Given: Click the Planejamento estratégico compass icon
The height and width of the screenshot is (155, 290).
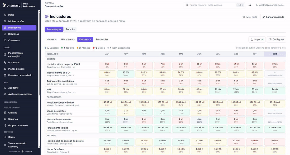Looking at the screenshot, I should coord(5,55).
